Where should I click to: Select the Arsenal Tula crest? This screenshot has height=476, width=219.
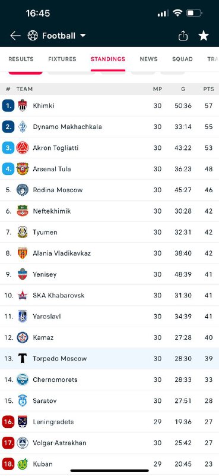click(23, 169)
